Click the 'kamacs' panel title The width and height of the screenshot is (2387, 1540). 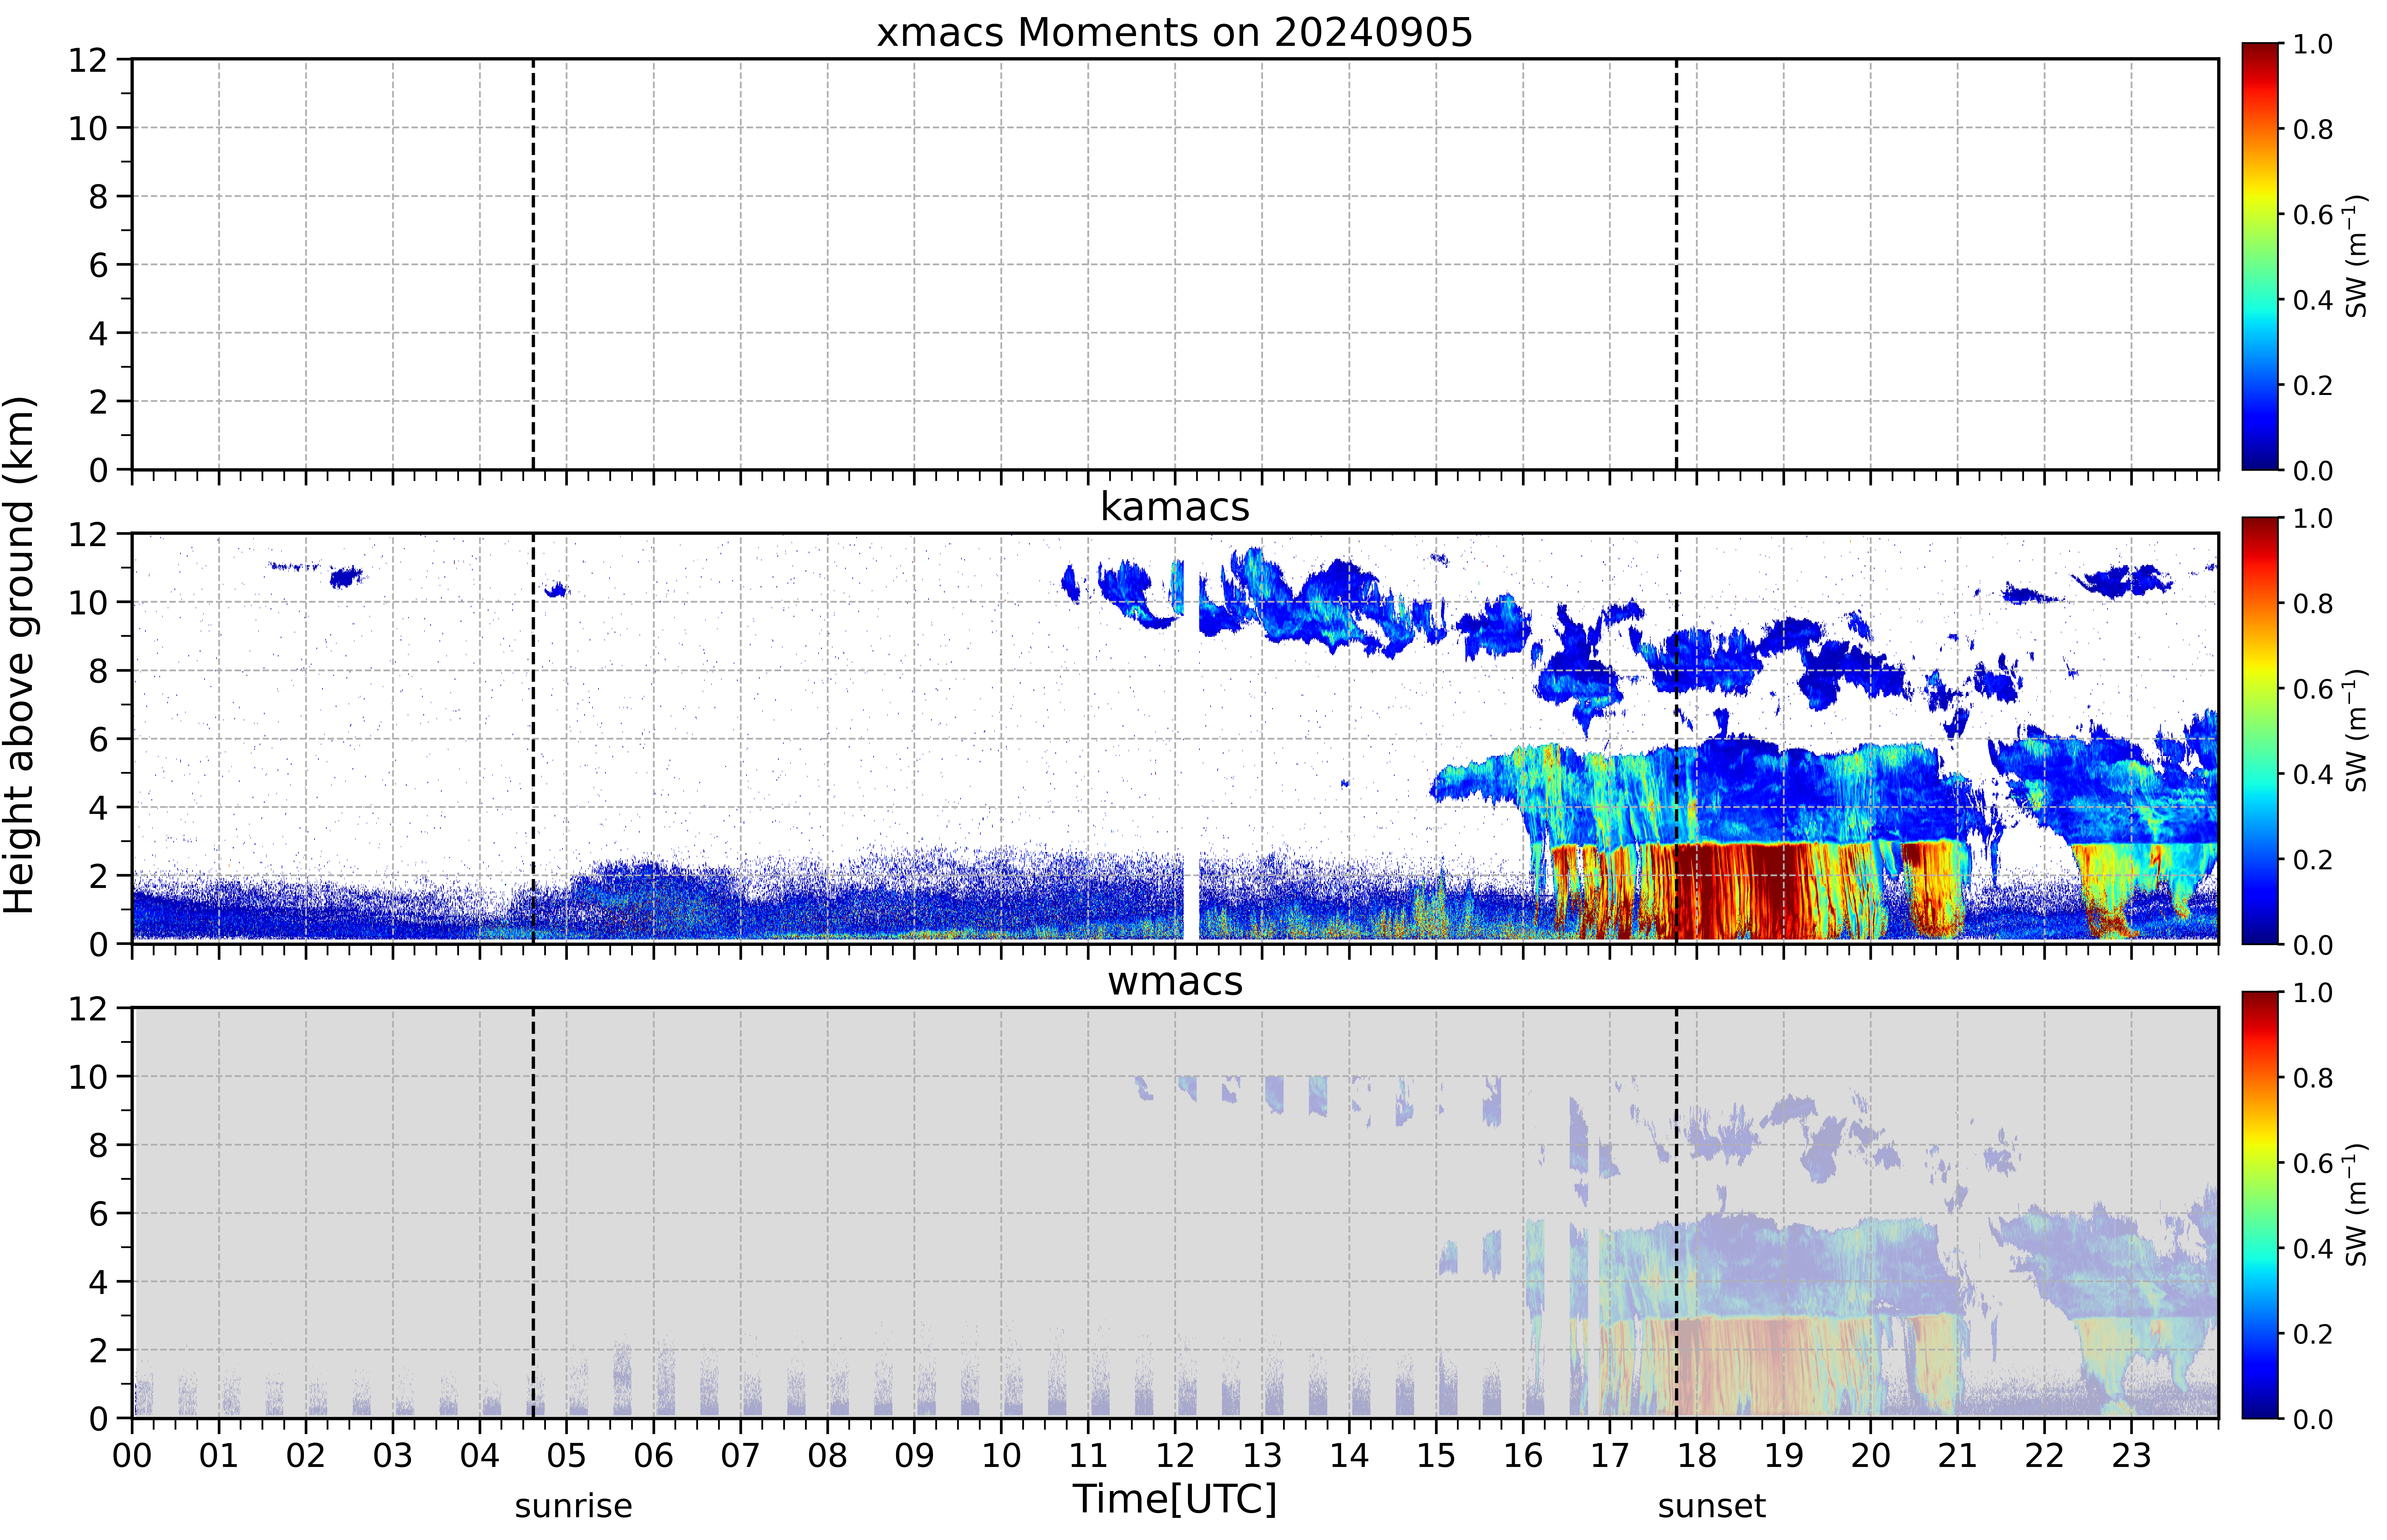[x=1175, y=507]
